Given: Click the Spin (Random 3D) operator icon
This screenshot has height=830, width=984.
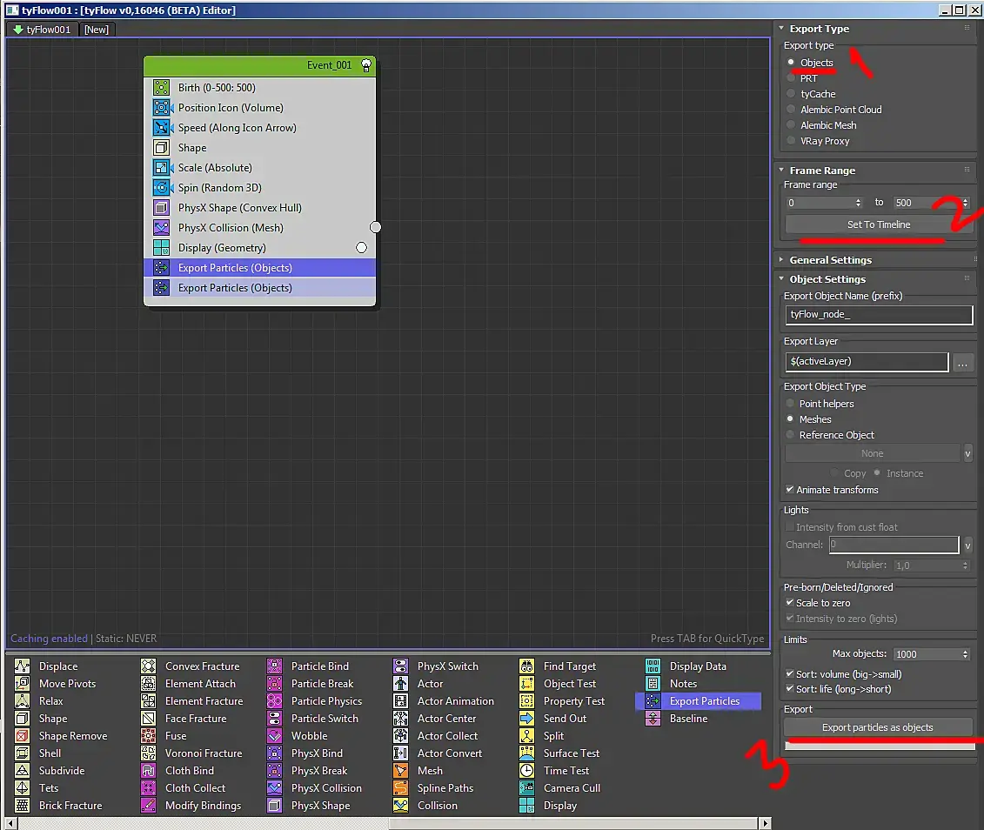Looking at the screenshot, I should [161, 188].
